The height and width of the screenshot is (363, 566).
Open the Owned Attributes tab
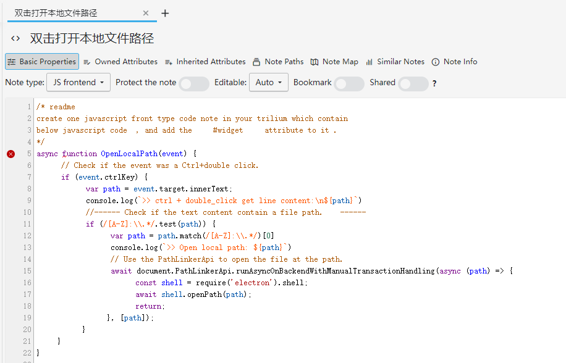tap(126, 62)
